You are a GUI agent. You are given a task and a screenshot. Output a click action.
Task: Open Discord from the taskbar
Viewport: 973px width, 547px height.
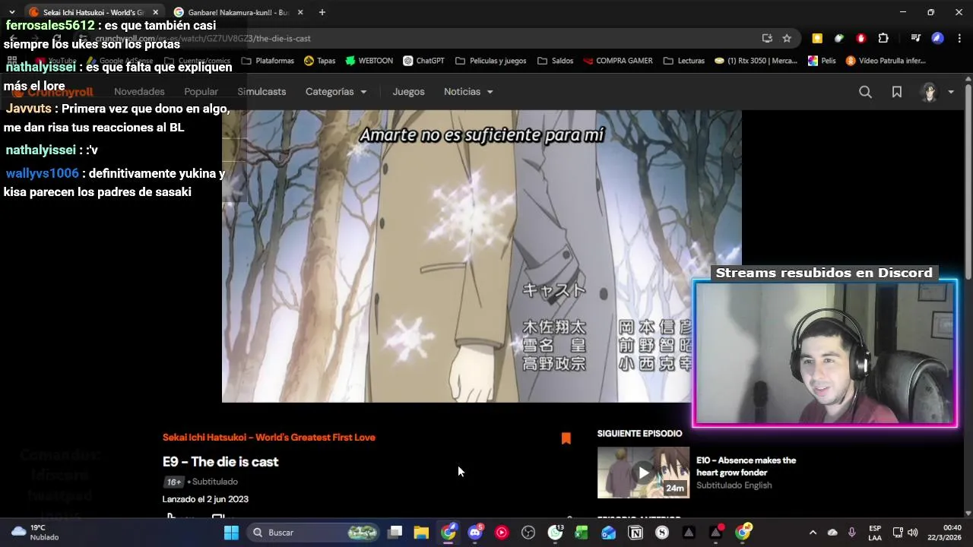[x=475, y=533]
